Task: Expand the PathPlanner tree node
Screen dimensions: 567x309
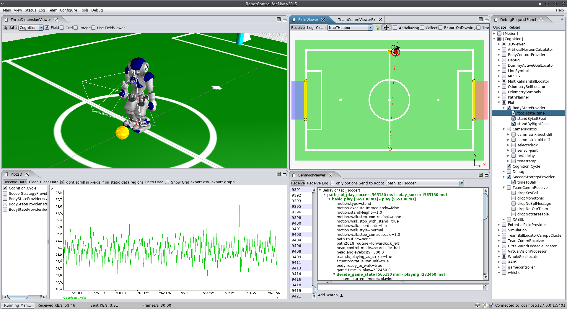Action: [499, 97]
